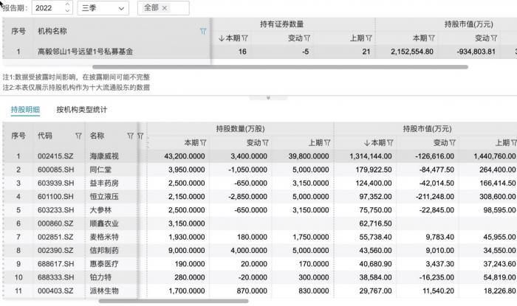Filter 持有证券数量 本期 column in the upper table

(x=244, y=38)
